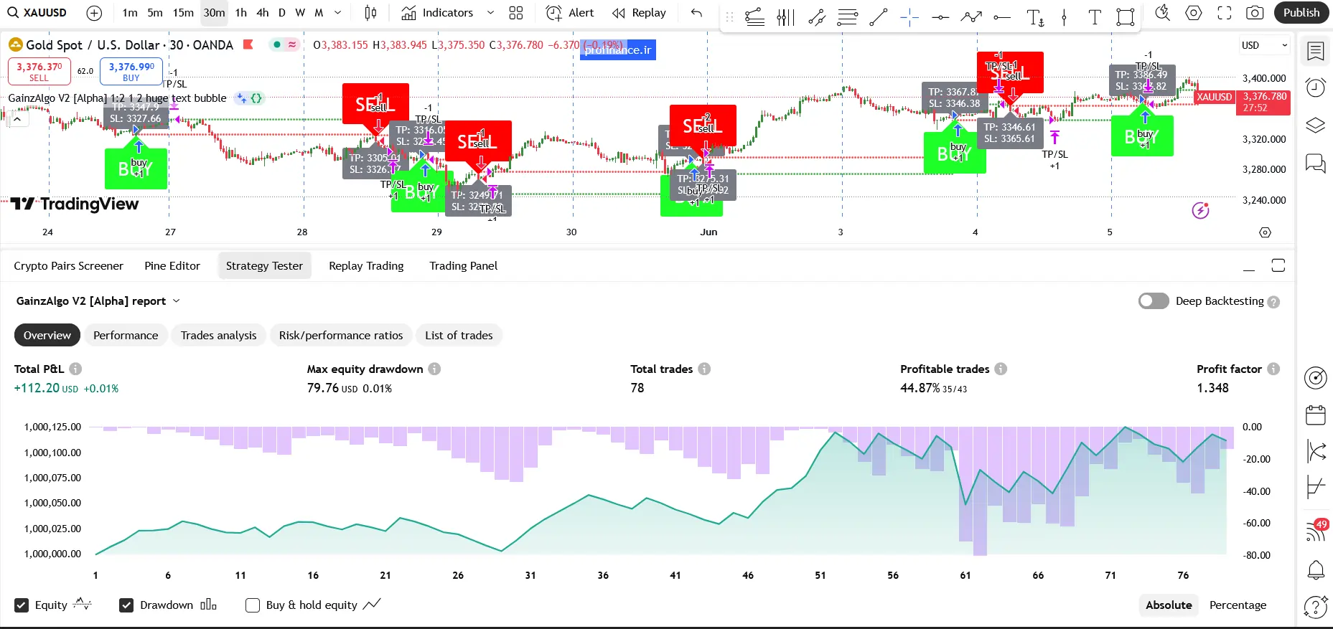Expand the timeframe interval dropdown arrow
Screen dimensions: 1333x629
tap(338, 13)
